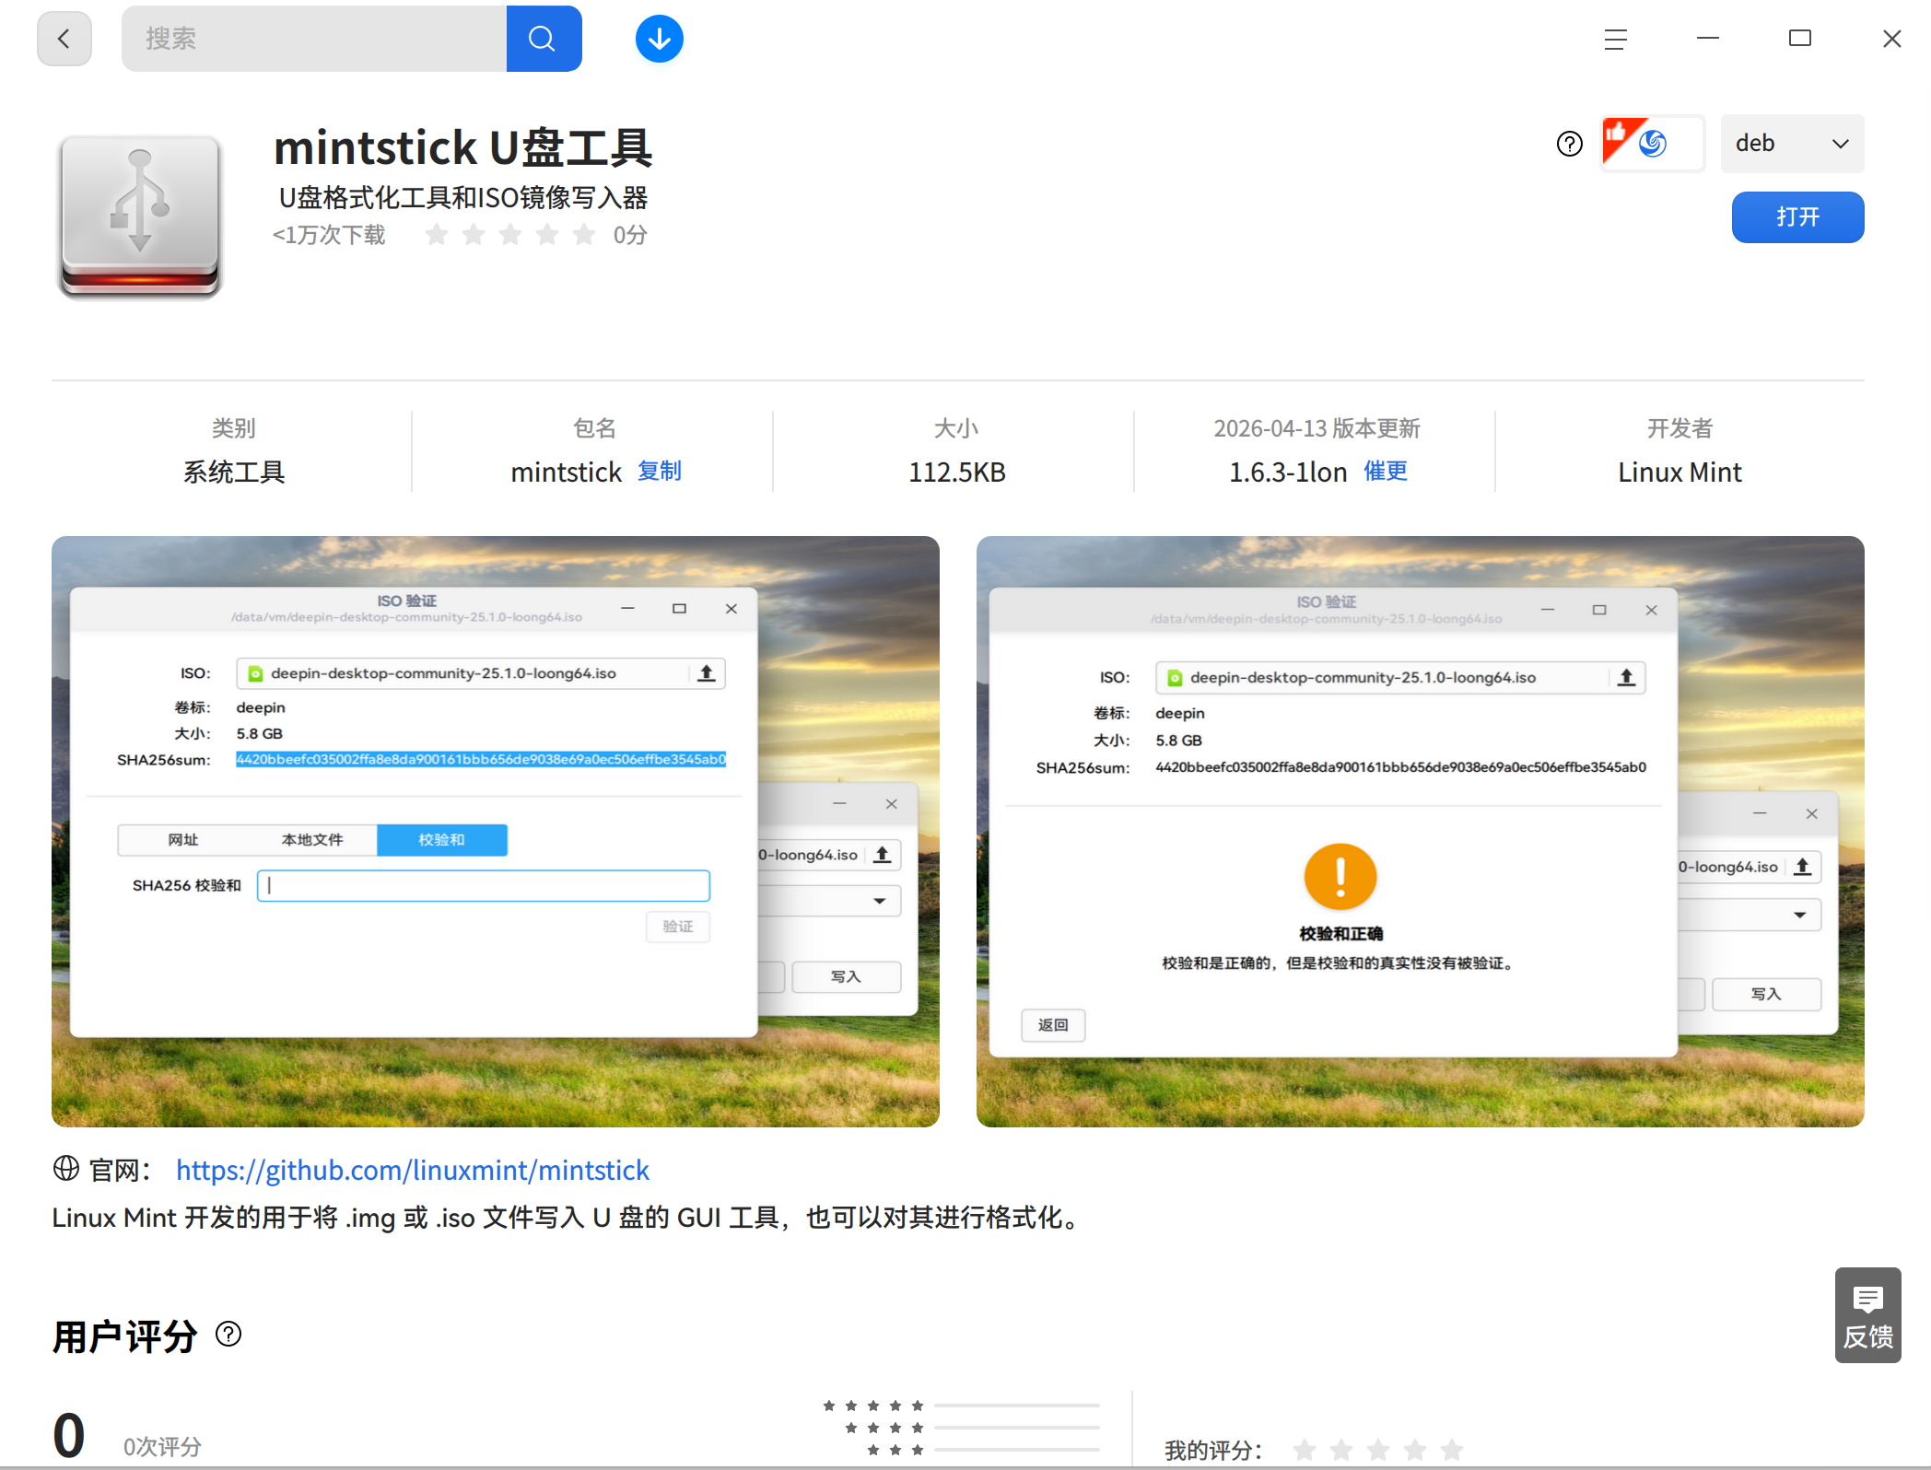
Task: Click 打开 to launch mintstick
Action: coord(1796,217)
